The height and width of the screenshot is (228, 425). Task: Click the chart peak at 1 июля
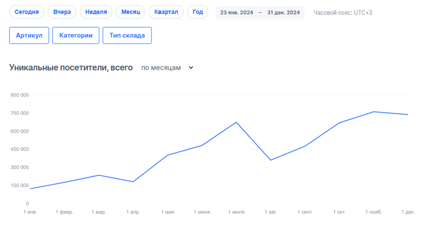click(x=236, y=122)
